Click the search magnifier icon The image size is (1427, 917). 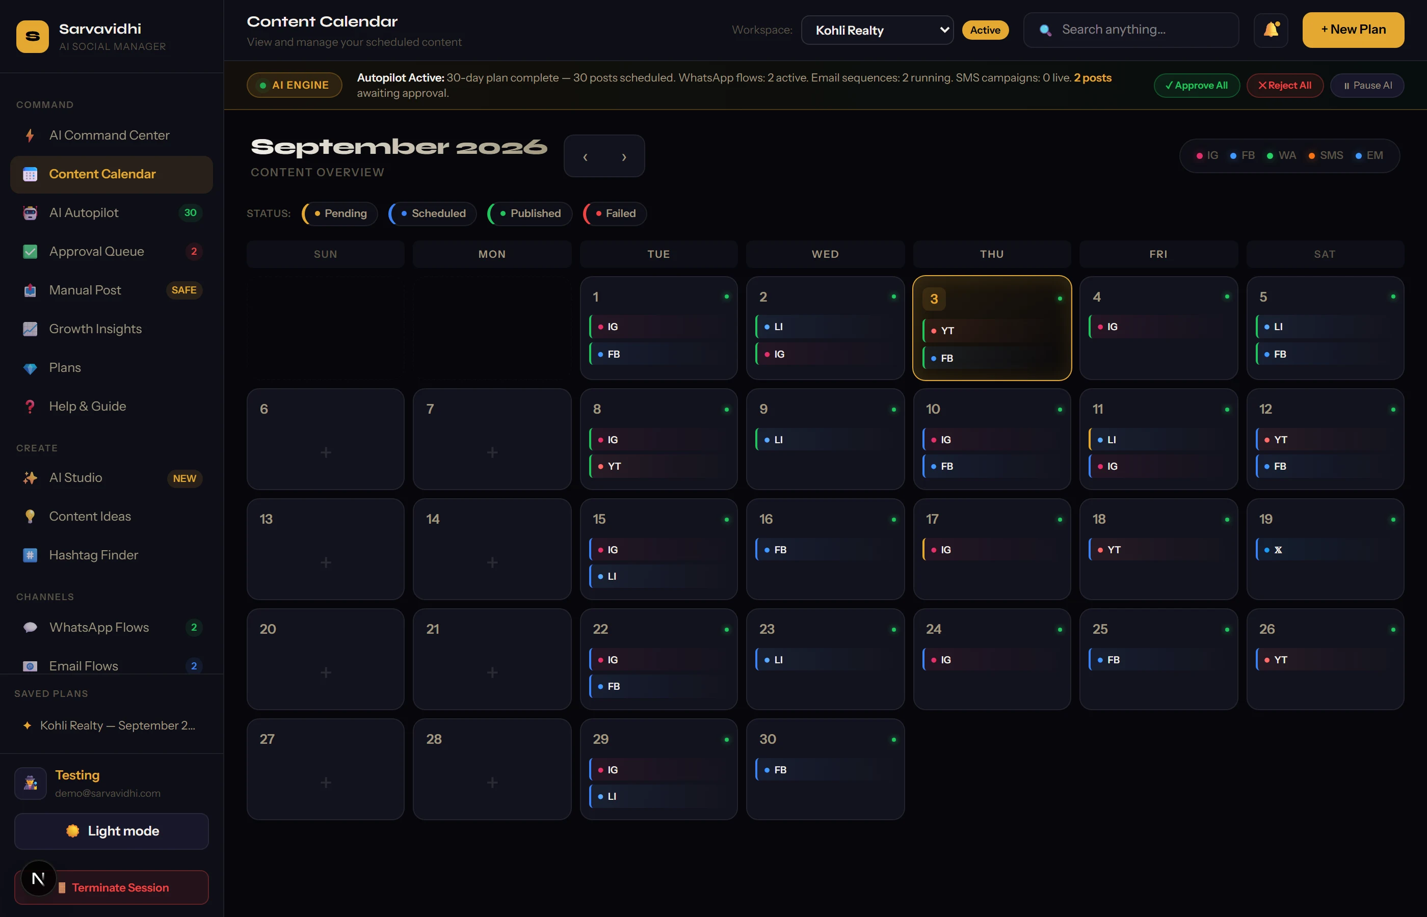pos(1045,31)
